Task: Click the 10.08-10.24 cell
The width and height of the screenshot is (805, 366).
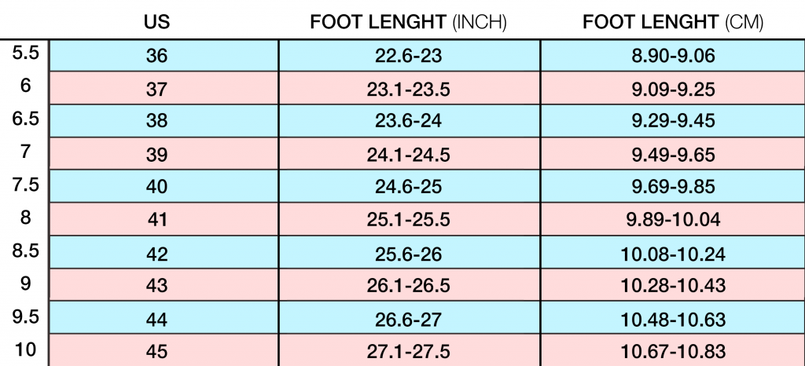Action: [672, 254]
